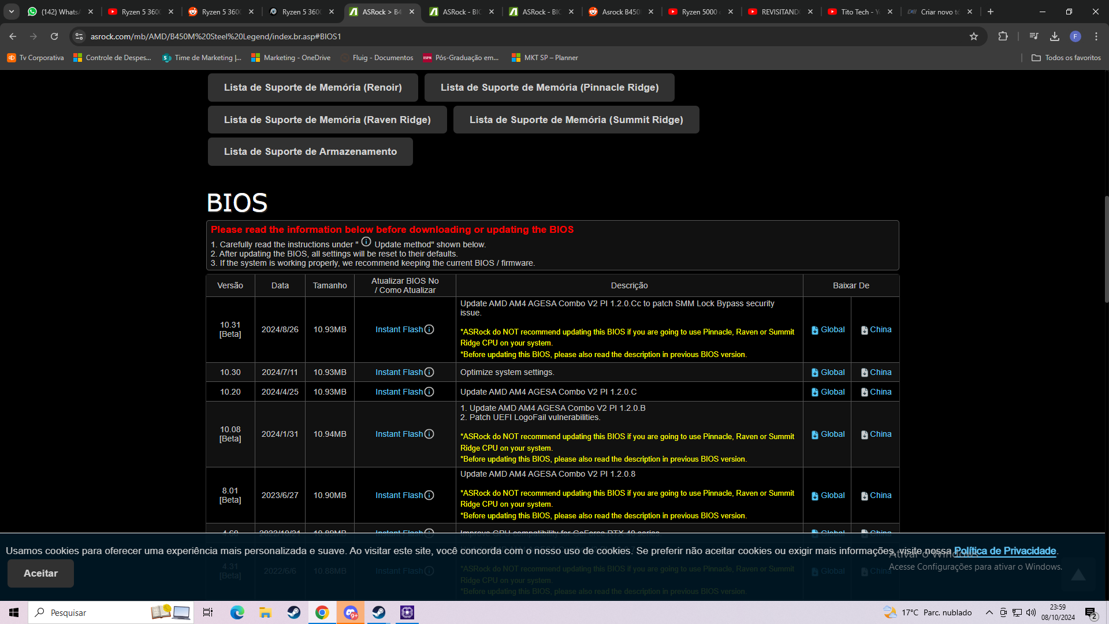Open Instant Flash link for version 8.01
1109x624 pixels.
coord(399,495)
